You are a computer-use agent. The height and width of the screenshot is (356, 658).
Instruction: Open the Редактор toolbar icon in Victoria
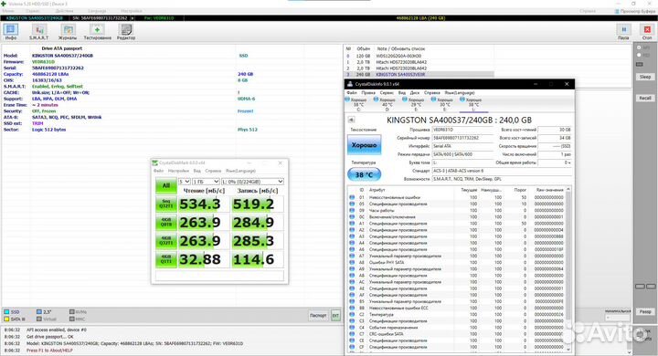126,32
